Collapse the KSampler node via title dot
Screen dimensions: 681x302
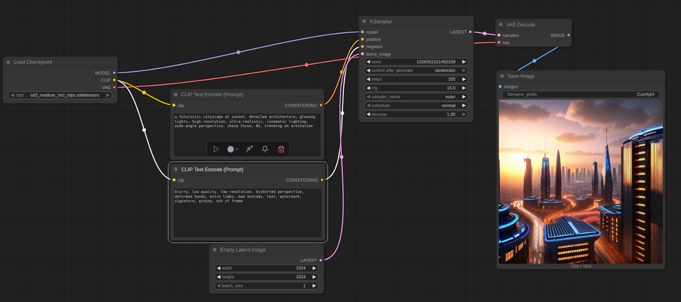[364, 21]
